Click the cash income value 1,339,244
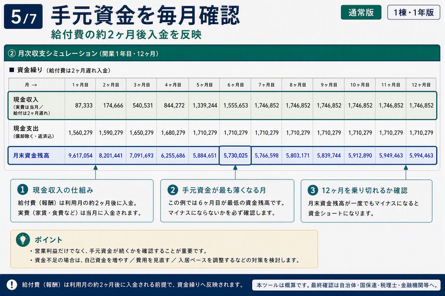This screenshot has height=296, width=445. pyautogui.click(x=205, y=106)
